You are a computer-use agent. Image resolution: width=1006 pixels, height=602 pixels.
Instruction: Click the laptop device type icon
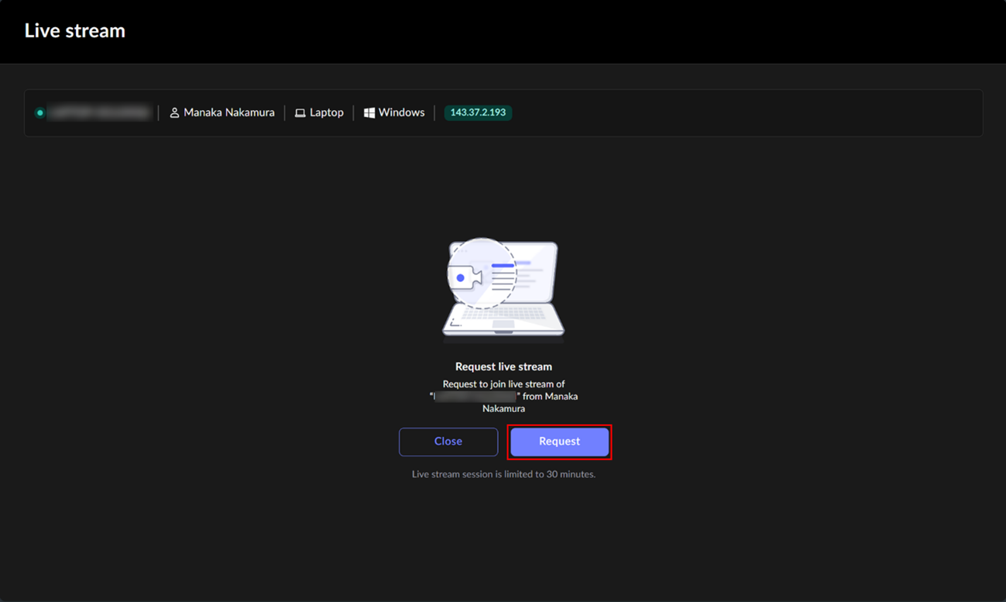click(x=300, y=112)
